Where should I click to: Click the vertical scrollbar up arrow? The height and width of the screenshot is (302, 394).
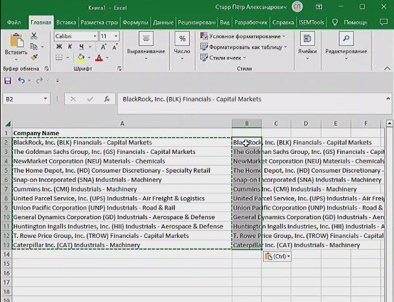click(x=389, y=123)
